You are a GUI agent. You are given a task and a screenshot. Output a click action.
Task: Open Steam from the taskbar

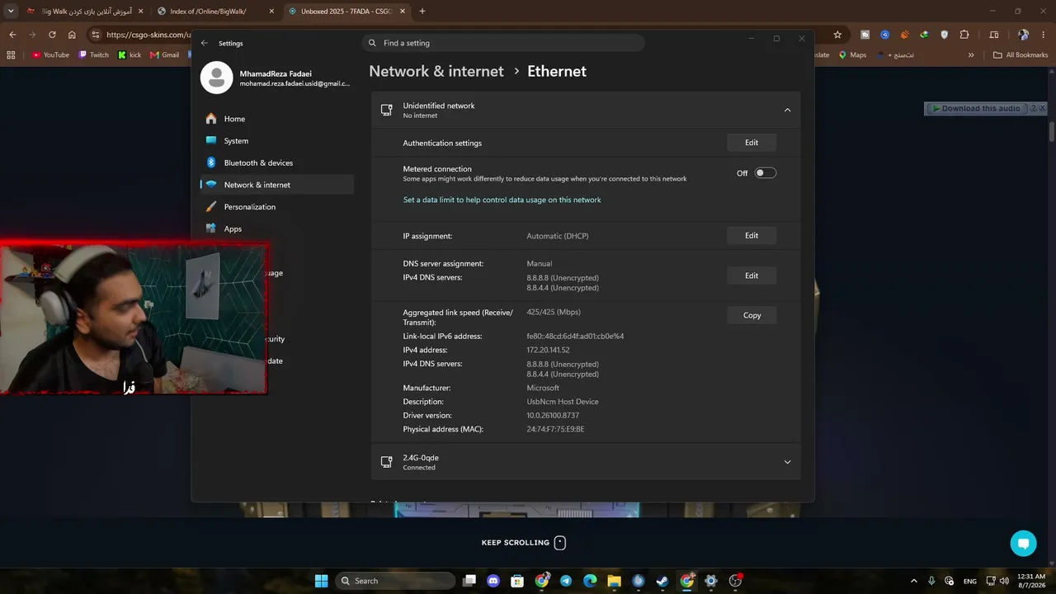[x=662, y=581]
